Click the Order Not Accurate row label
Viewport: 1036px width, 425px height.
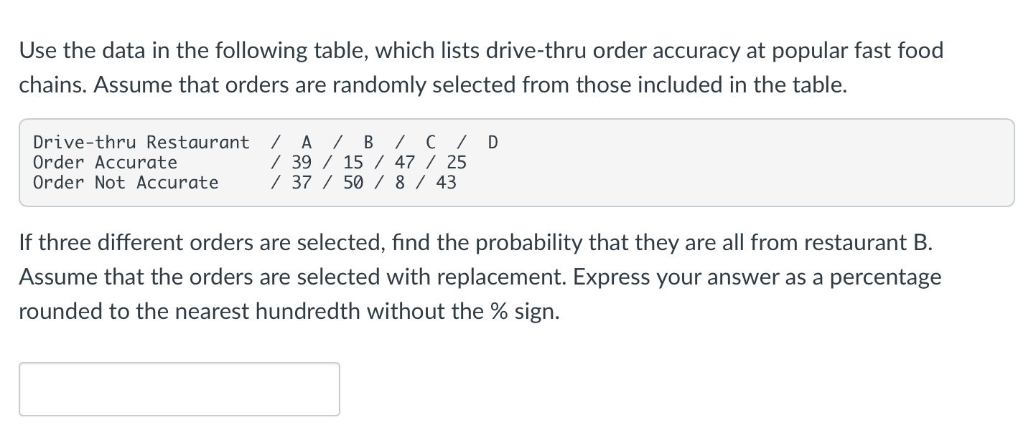[126, 182]
